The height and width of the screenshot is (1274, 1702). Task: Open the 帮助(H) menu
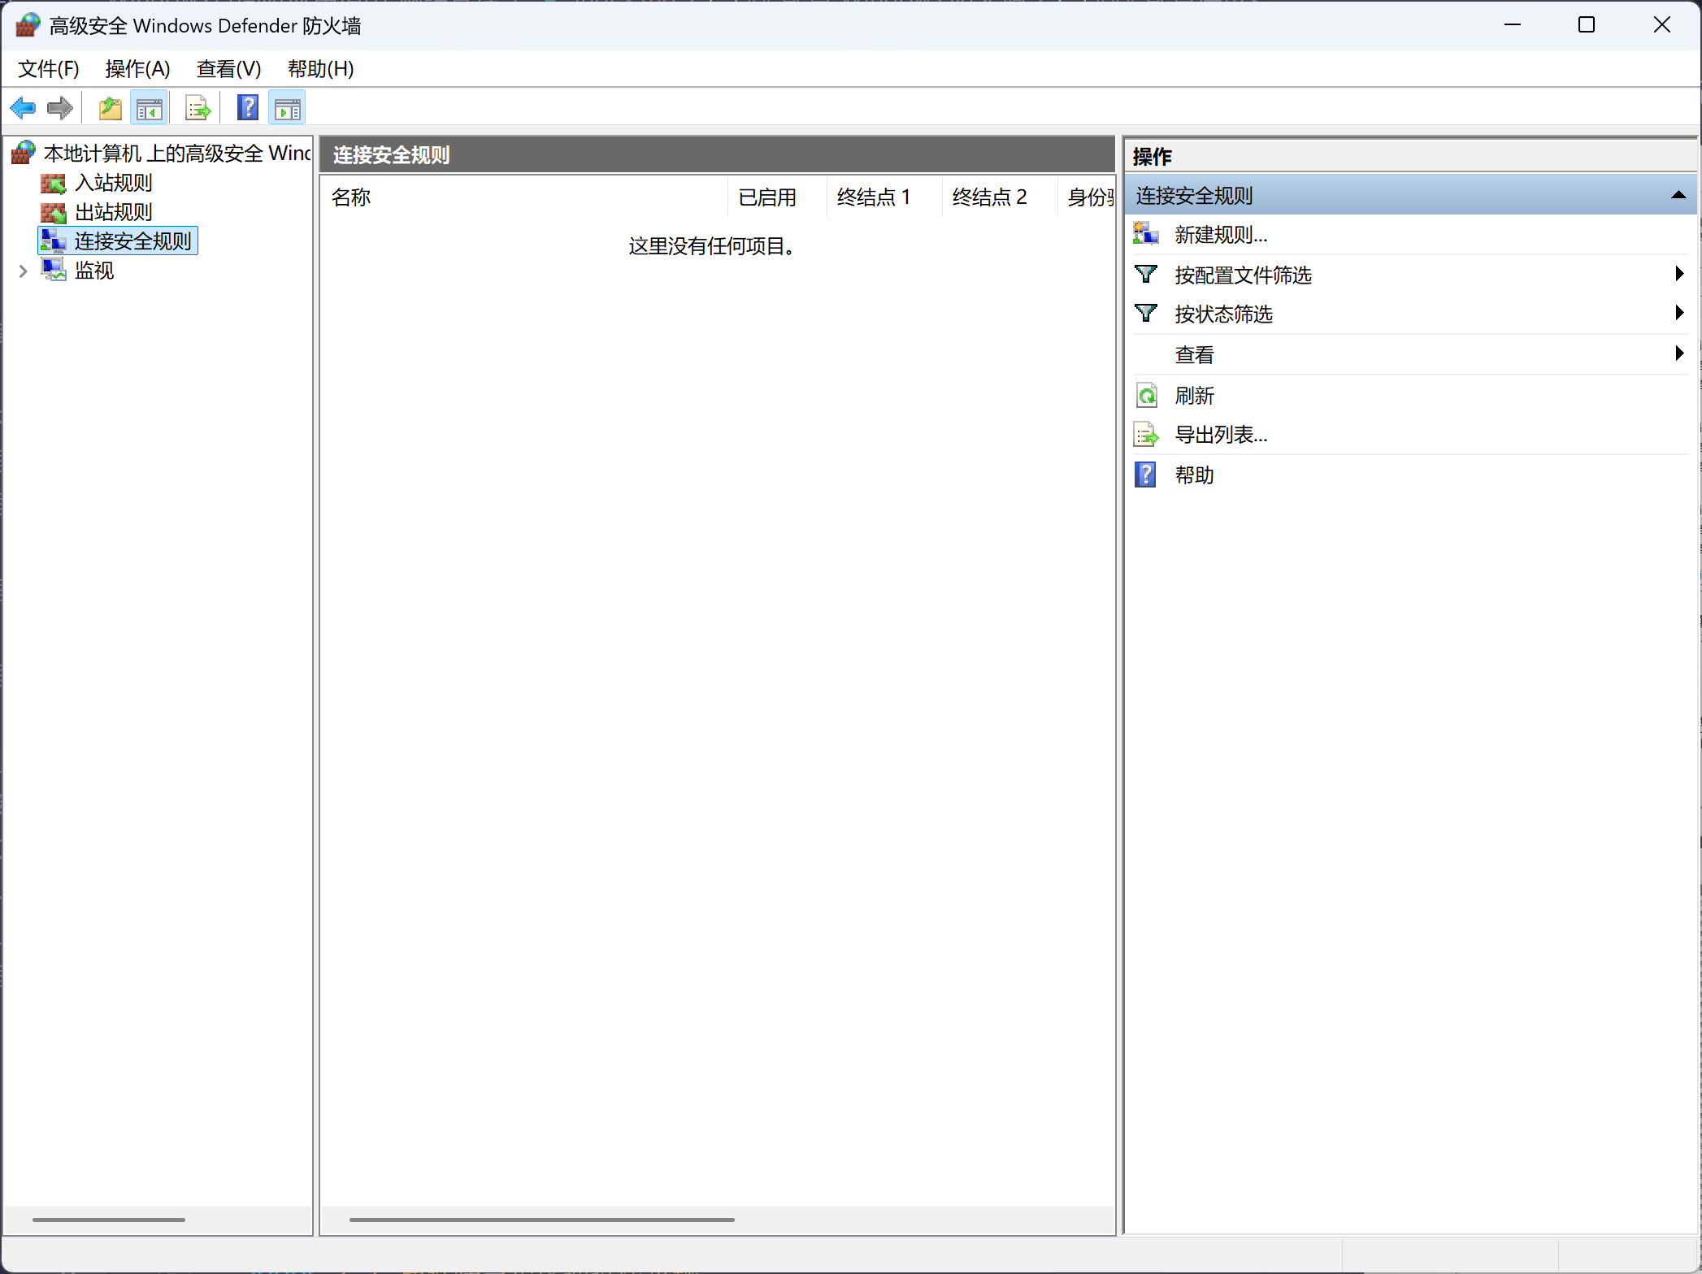coord(320,69)
